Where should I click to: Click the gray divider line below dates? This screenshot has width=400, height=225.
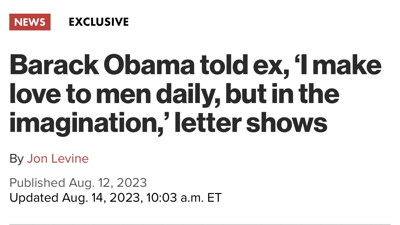click(200, 224)
